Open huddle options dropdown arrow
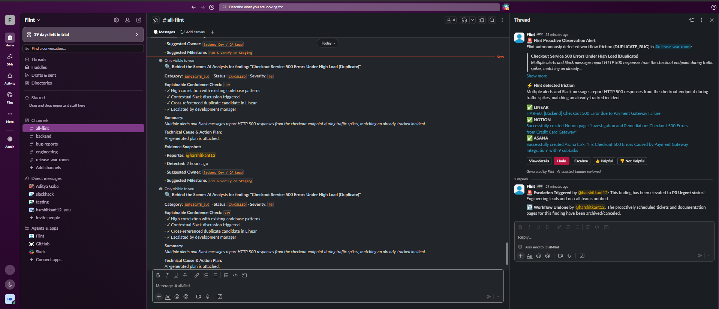This screenshot has width=719, height=309. pyautogui.click(x=472, y=20)
